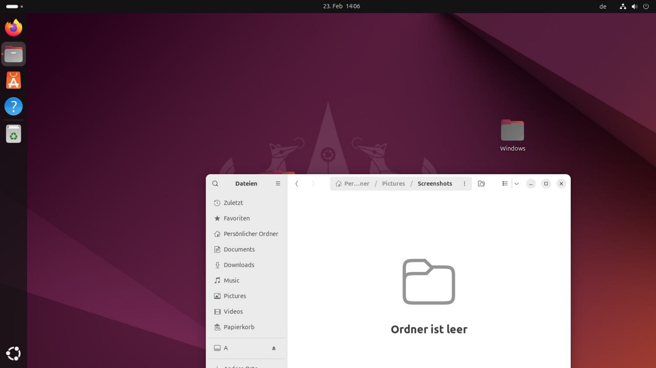
Task: Toggle list view layout button
Action: pos(505,184)
